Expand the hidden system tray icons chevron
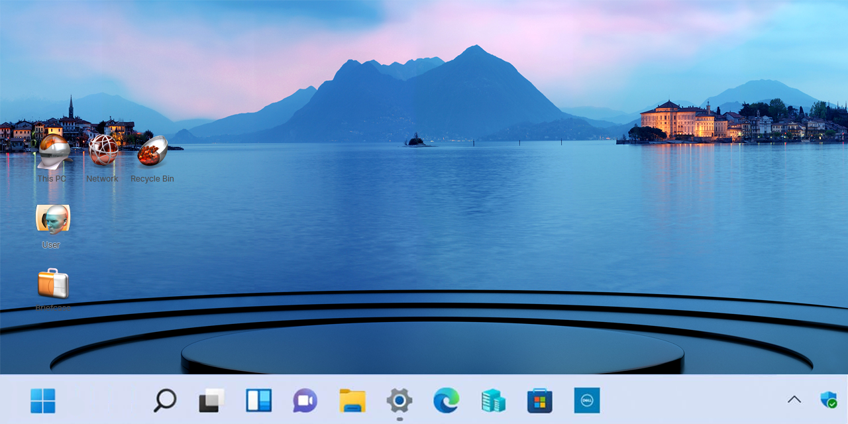848x424 pixels. [794, 399]
